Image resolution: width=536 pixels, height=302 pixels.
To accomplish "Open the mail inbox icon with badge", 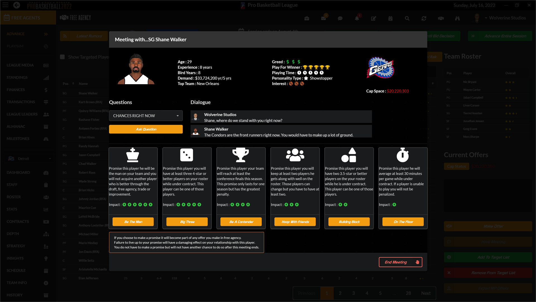I will [323, 18].
